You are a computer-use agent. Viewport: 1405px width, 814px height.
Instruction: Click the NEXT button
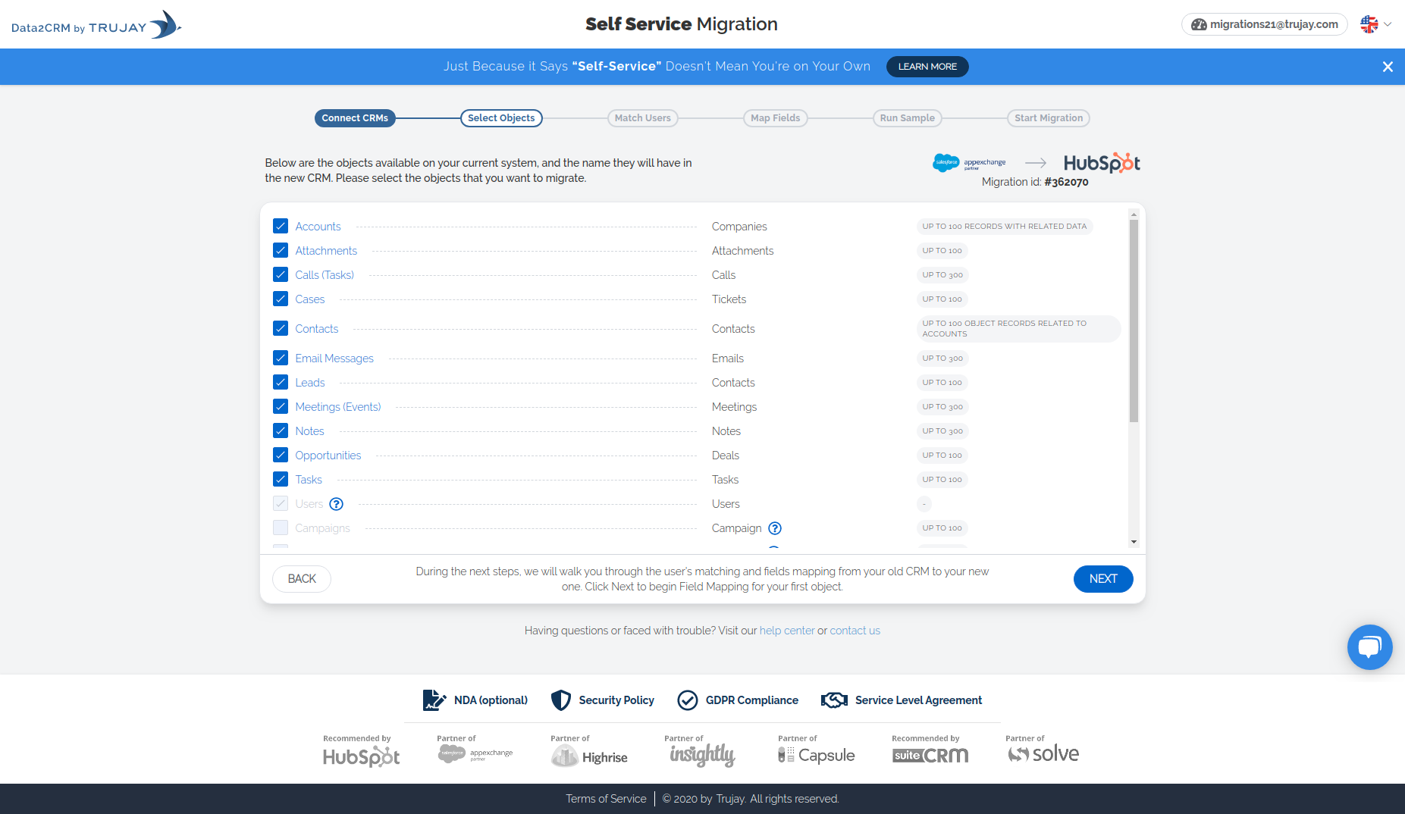(1103, 579)
